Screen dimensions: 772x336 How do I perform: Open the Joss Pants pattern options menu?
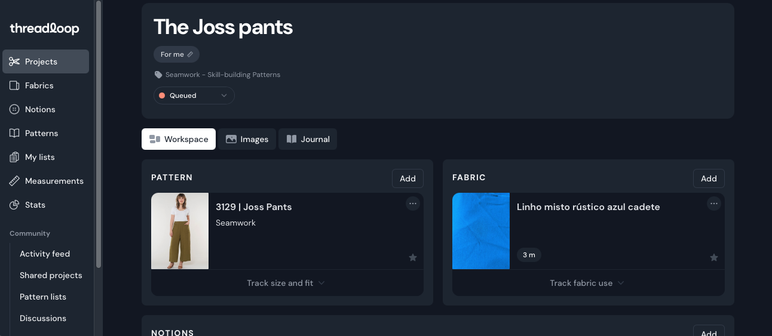[413, 204]
